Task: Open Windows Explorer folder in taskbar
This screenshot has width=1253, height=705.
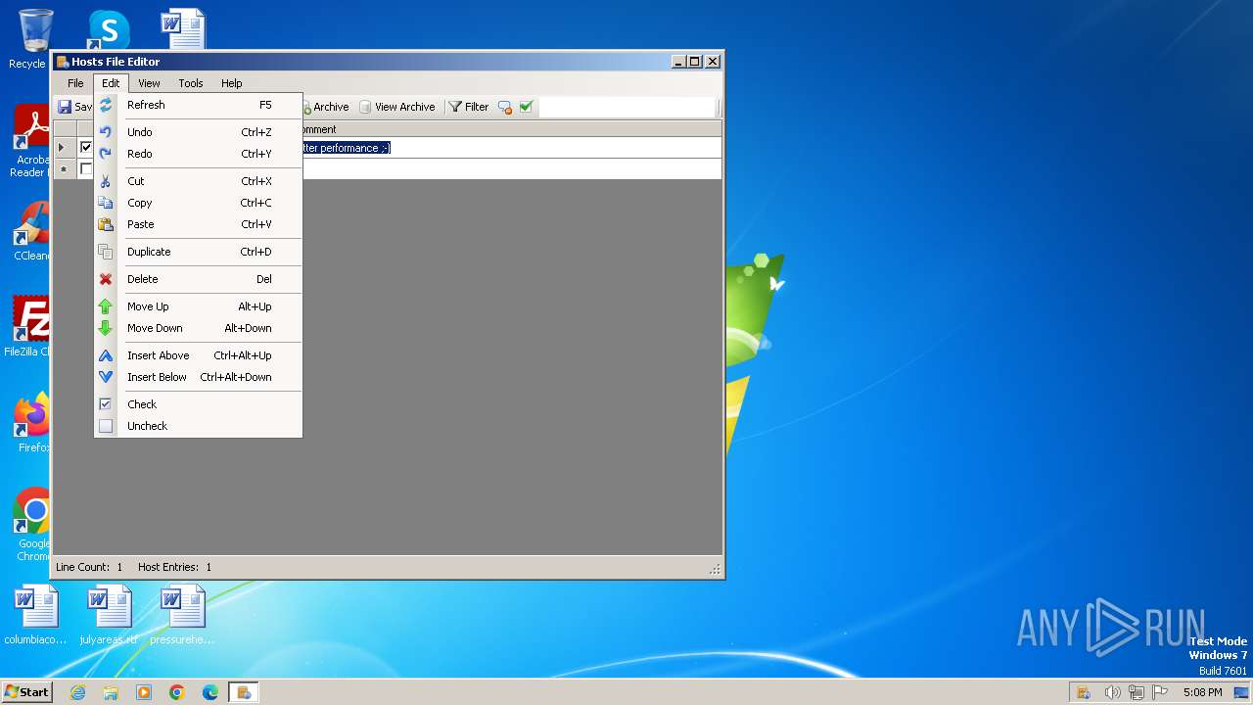Action: [111, 692]
